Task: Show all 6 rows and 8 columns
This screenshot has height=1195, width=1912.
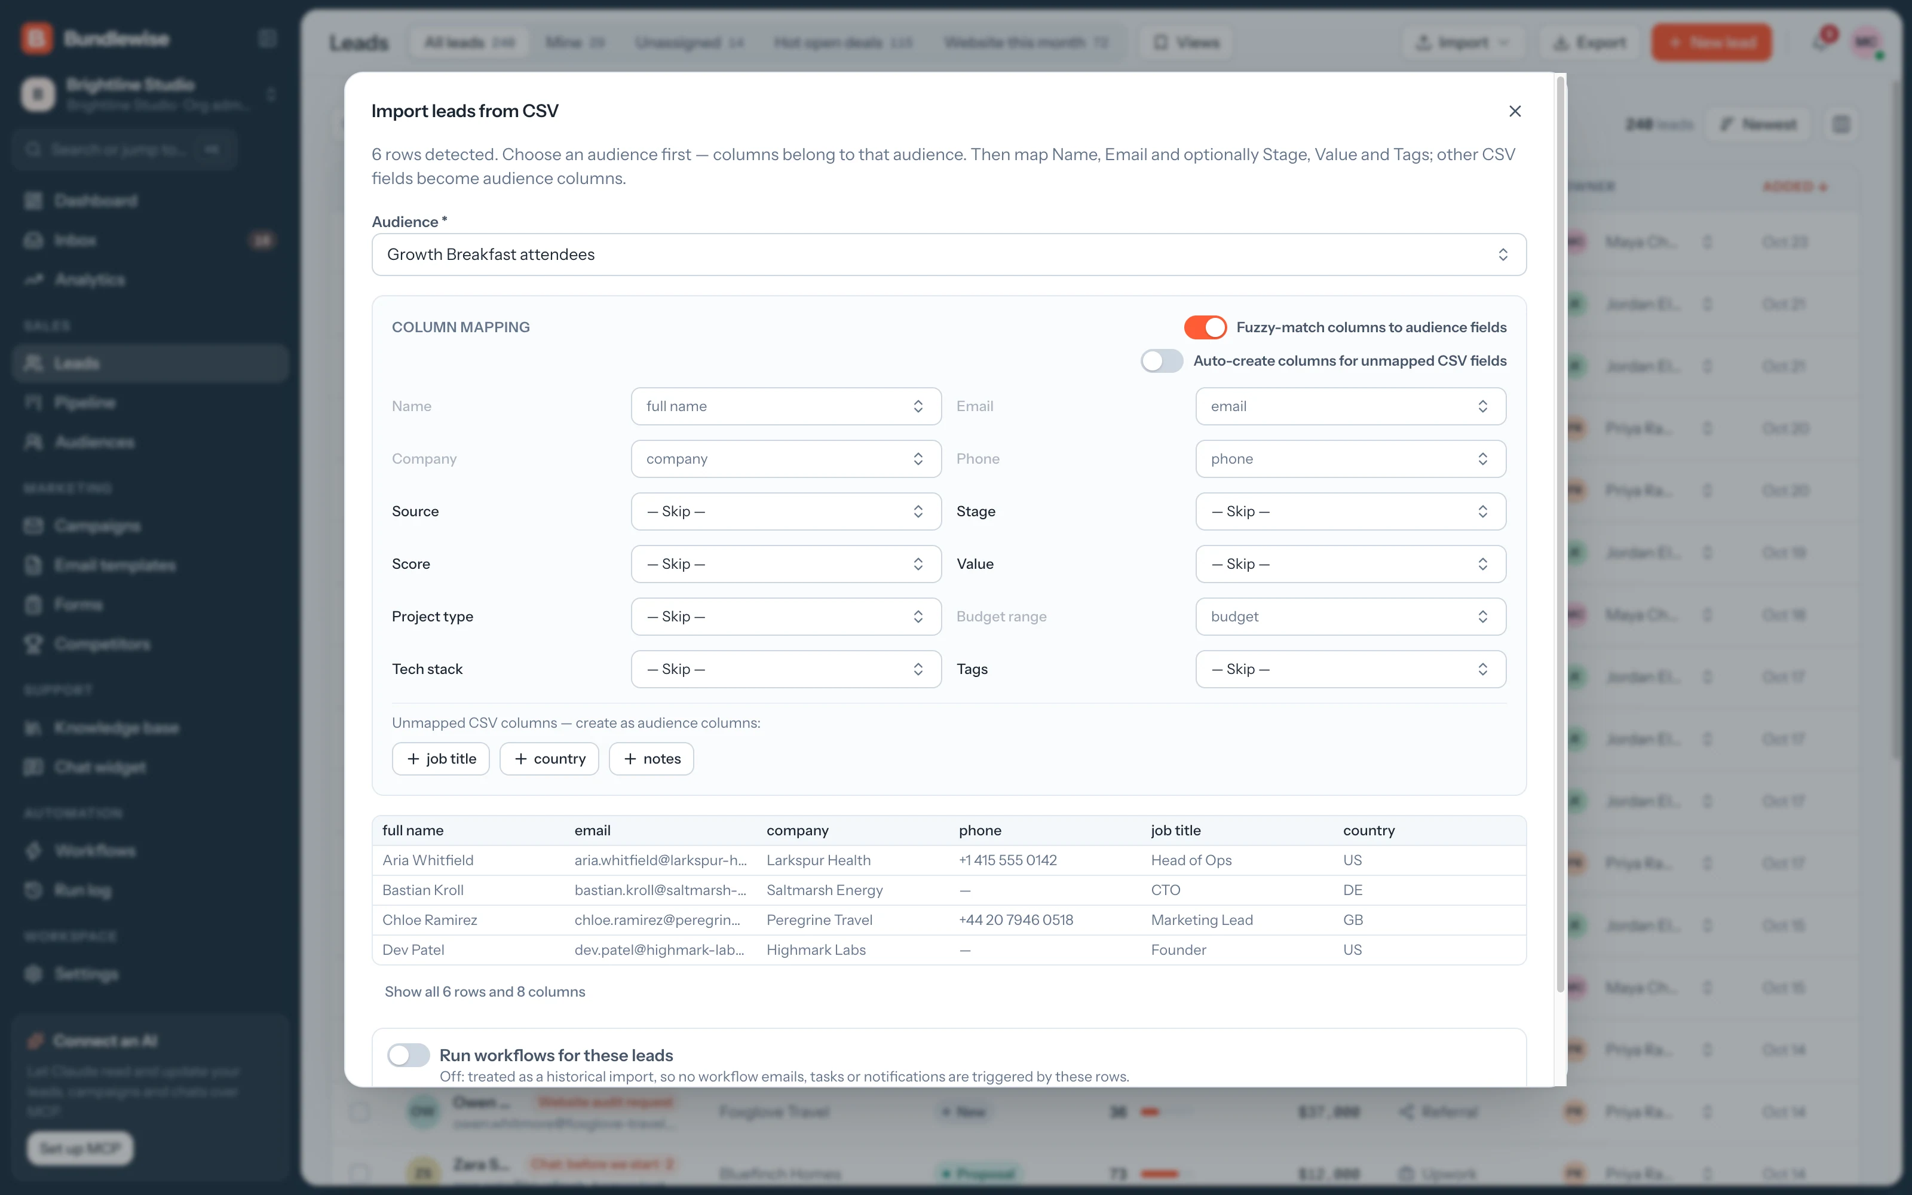Action: click(485, 992)
